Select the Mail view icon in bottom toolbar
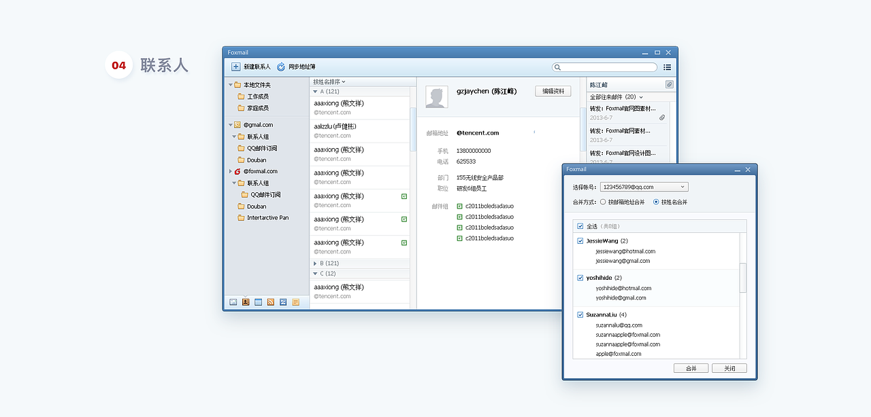871x417 pixels. (233, 302)
